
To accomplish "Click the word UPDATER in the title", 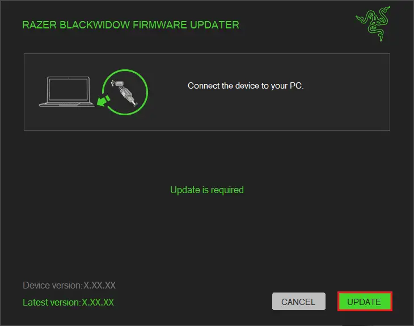I will pyautogui.click(x=215, y=25).
